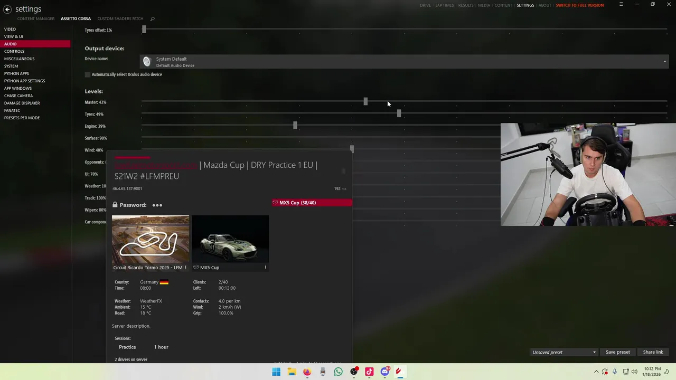Click the Circuit Ricardo Tormo track thumbnail

[151, 239]
